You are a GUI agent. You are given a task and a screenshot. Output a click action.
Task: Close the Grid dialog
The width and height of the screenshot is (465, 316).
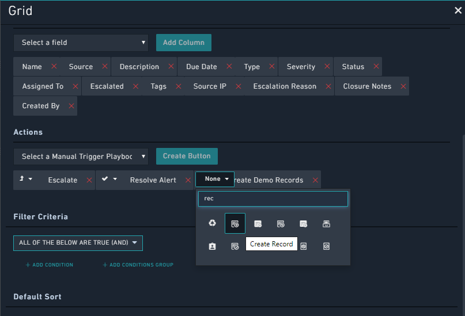[x=458, y=10]
